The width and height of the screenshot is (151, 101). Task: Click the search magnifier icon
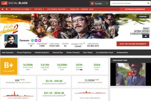click(148, 3)
